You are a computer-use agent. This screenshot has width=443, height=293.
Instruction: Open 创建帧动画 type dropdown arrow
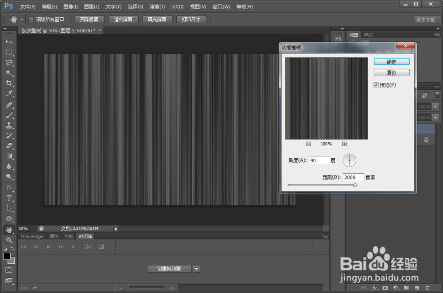tap(197, 269)
